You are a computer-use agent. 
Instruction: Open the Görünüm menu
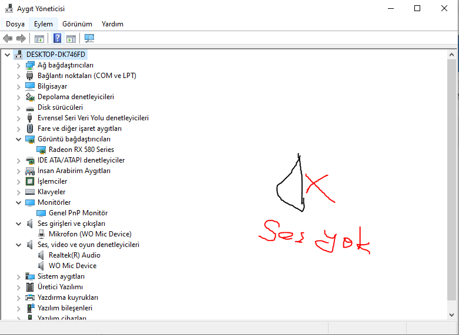point(77,24)
